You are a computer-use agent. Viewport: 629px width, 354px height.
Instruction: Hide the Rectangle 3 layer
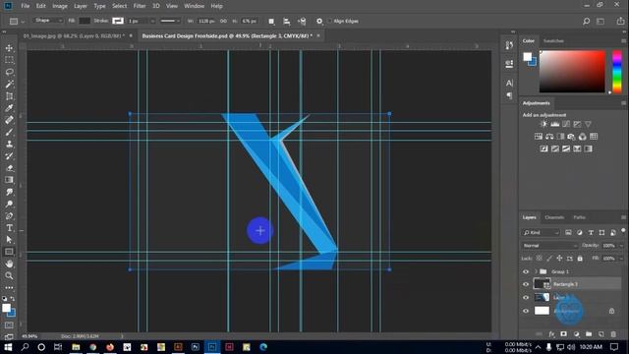pos(526,284)
